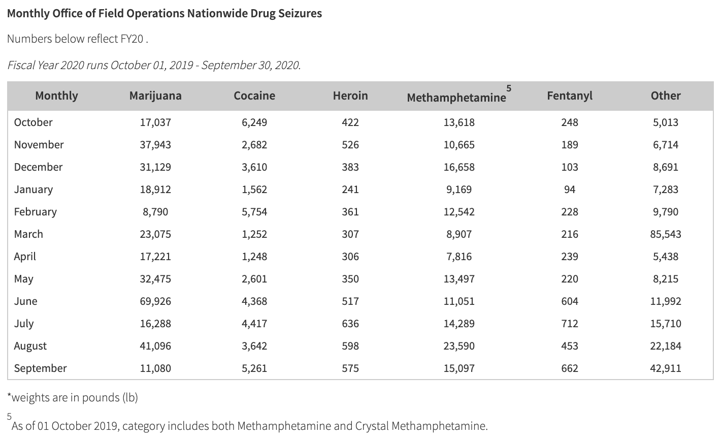
Task: Click the Methamphetamine column header
Action: click(x=456, y=98)
